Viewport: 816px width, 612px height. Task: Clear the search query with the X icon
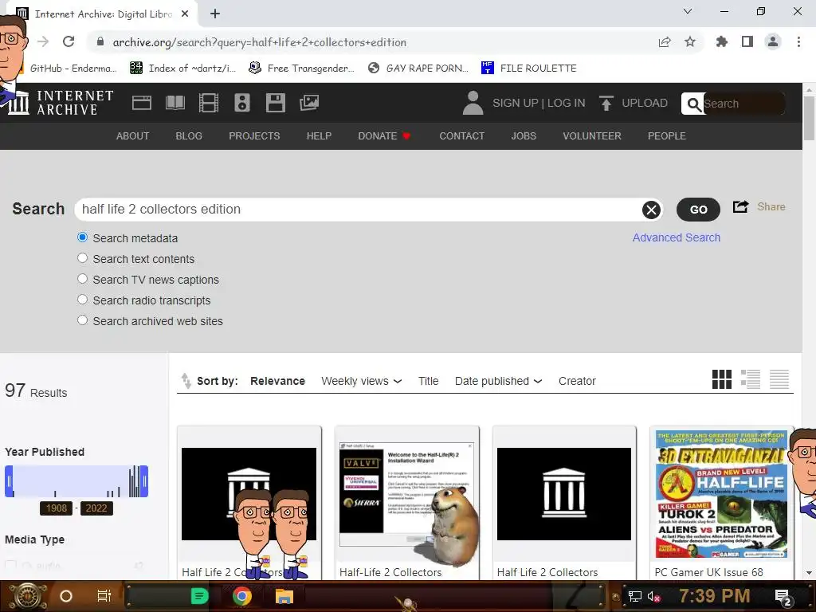pos(651,210)
